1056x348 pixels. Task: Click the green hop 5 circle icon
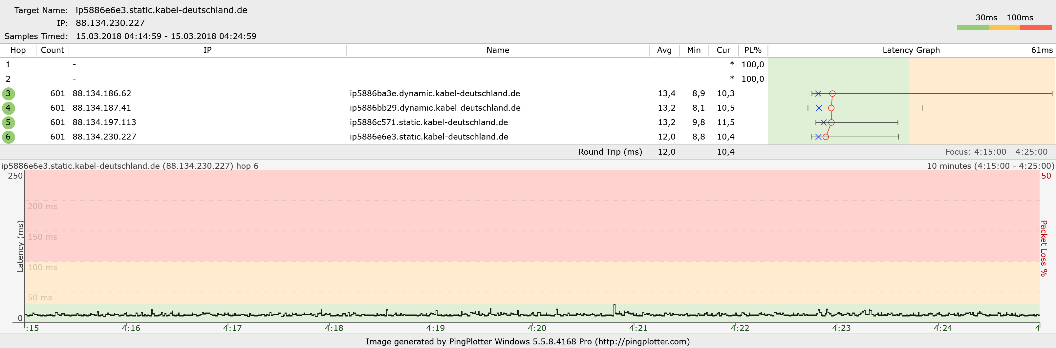[x=8, y=122]
